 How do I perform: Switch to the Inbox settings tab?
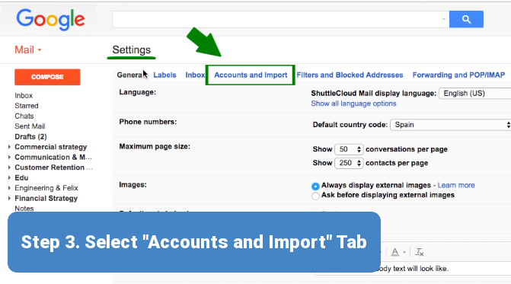coord(195,75)
